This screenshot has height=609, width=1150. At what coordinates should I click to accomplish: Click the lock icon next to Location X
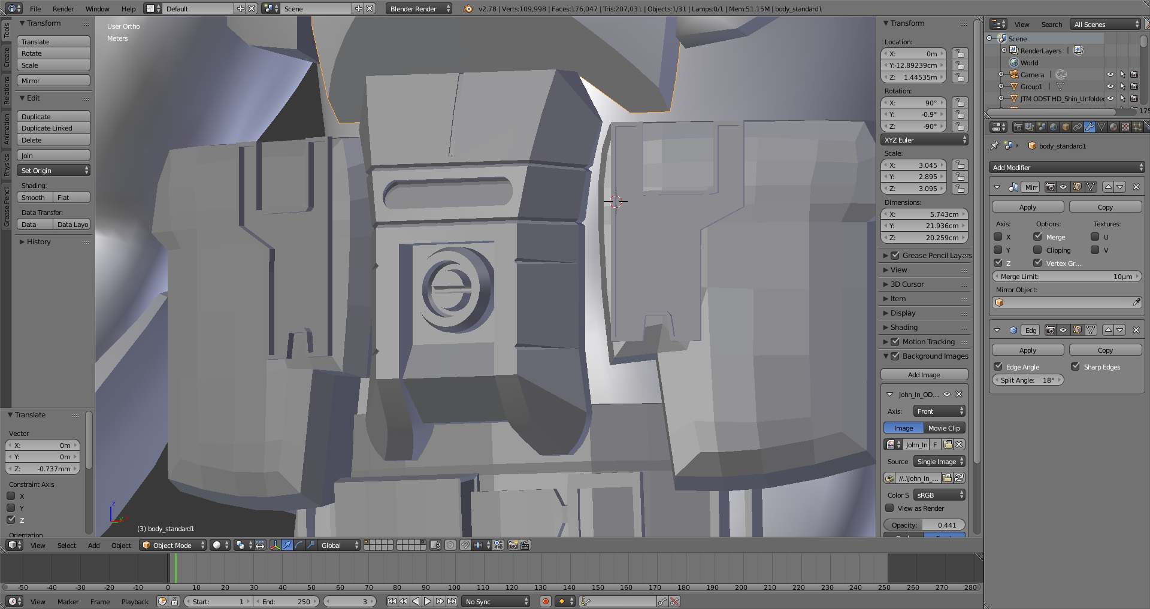click(x=960, y=53)
